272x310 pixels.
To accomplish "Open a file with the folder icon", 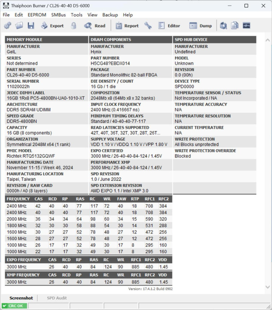I will pos(19,26).
